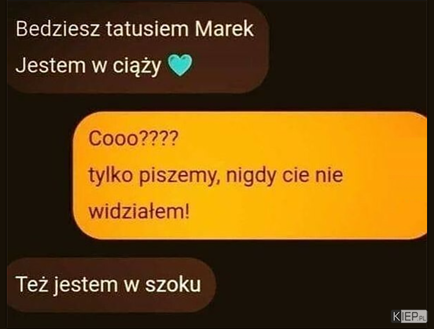Select the word 'tatusiem'
This screenshot has height=329, width=434.
pos(147,29)
